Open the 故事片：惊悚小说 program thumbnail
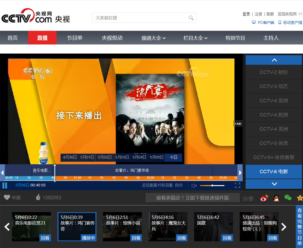Image resolution: width=303 pixels, height=248 pixels. [122, 227]
